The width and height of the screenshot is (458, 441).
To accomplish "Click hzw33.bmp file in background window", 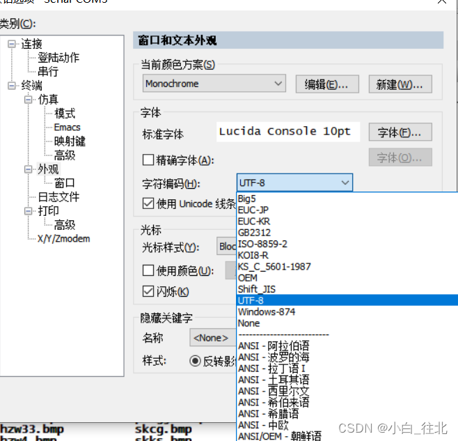I will [31, 429].
